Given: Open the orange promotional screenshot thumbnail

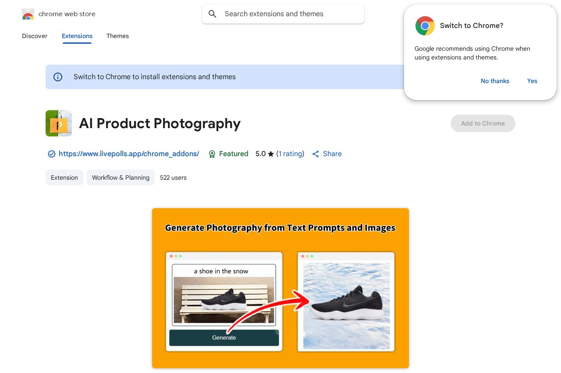Looking at the screenshot, I should tap(280, 288).
